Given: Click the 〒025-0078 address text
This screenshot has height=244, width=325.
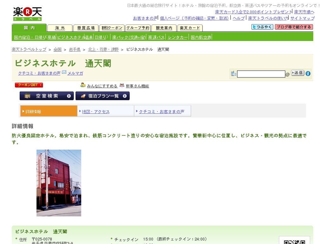Looking at the screenshot, I should click(42, 239).
